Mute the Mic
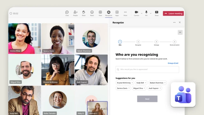This screenshot has width=204, height=115. point(147,13)
